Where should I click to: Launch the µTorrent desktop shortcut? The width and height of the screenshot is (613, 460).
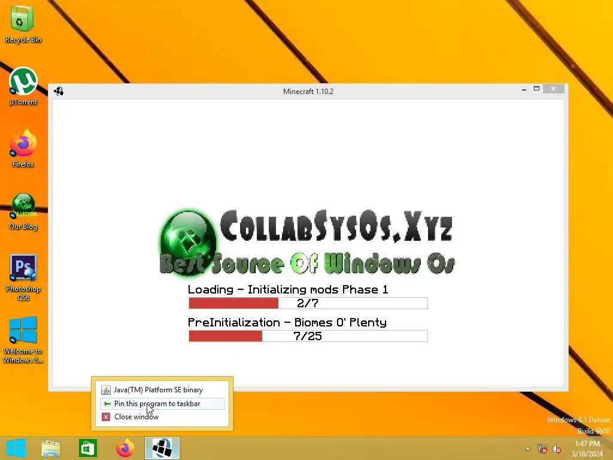point(23,86)
